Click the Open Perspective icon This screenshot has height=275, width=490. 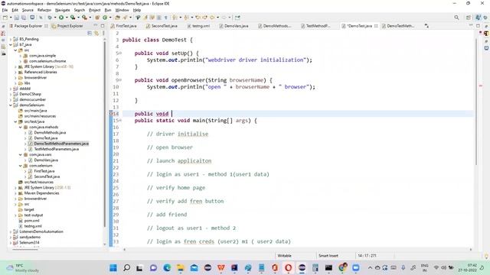pyautogui.click(x=468, y=18)
